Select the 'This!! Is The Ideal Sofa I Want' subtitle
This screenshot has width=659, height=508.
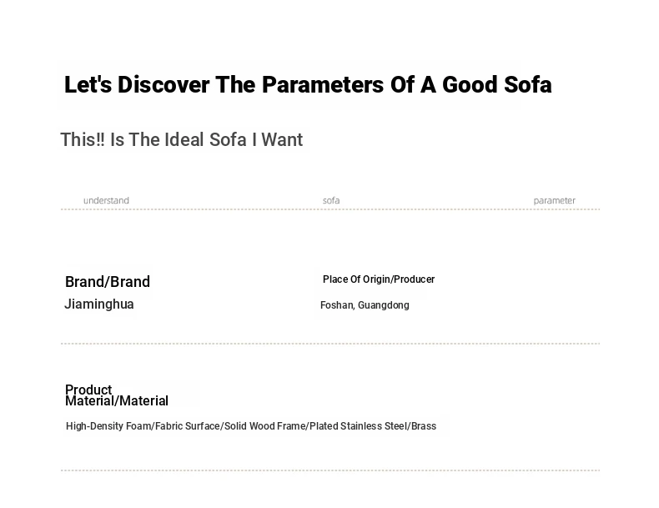pyautogui.click(x=182, y=139)
